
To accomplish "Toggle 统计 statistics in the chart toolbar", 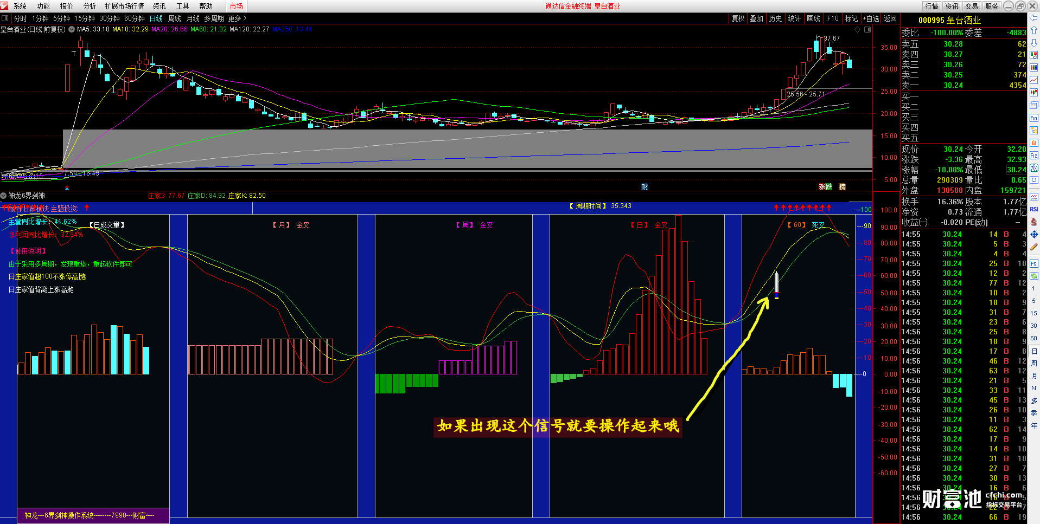I will (794, 18).
